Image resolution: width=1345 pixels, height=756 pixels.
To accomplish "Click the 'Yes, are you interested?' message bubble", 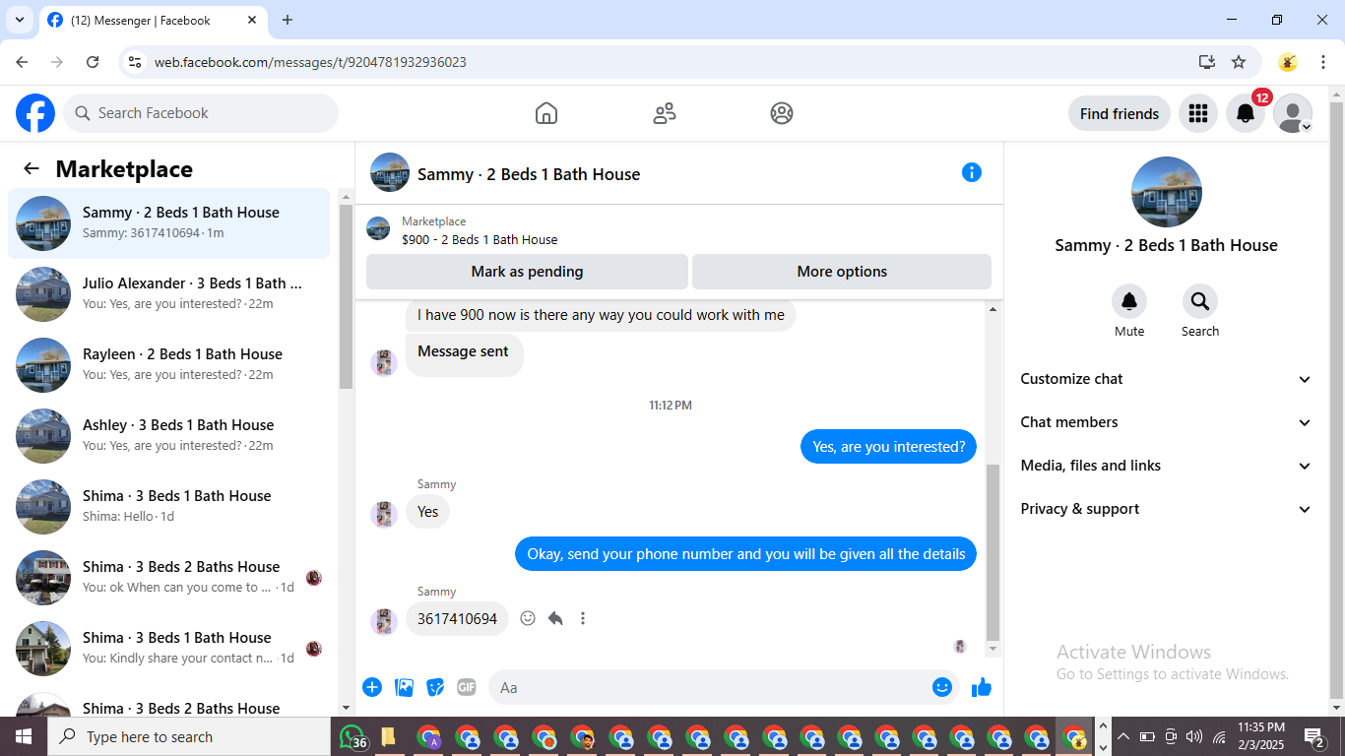I will (889, 447).
